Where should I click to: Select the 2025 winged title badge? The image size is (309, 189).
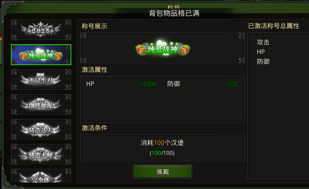click(x=41, y=30)
